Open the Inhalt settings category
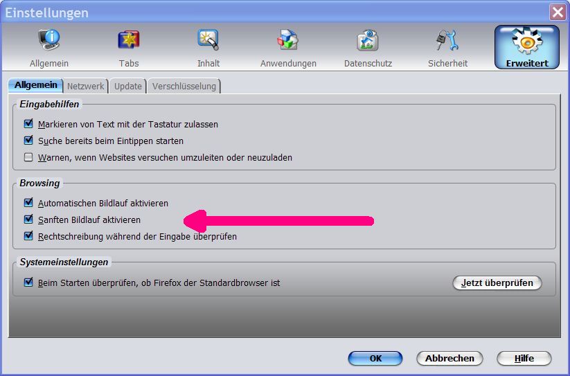 click(x=208, y=48)
